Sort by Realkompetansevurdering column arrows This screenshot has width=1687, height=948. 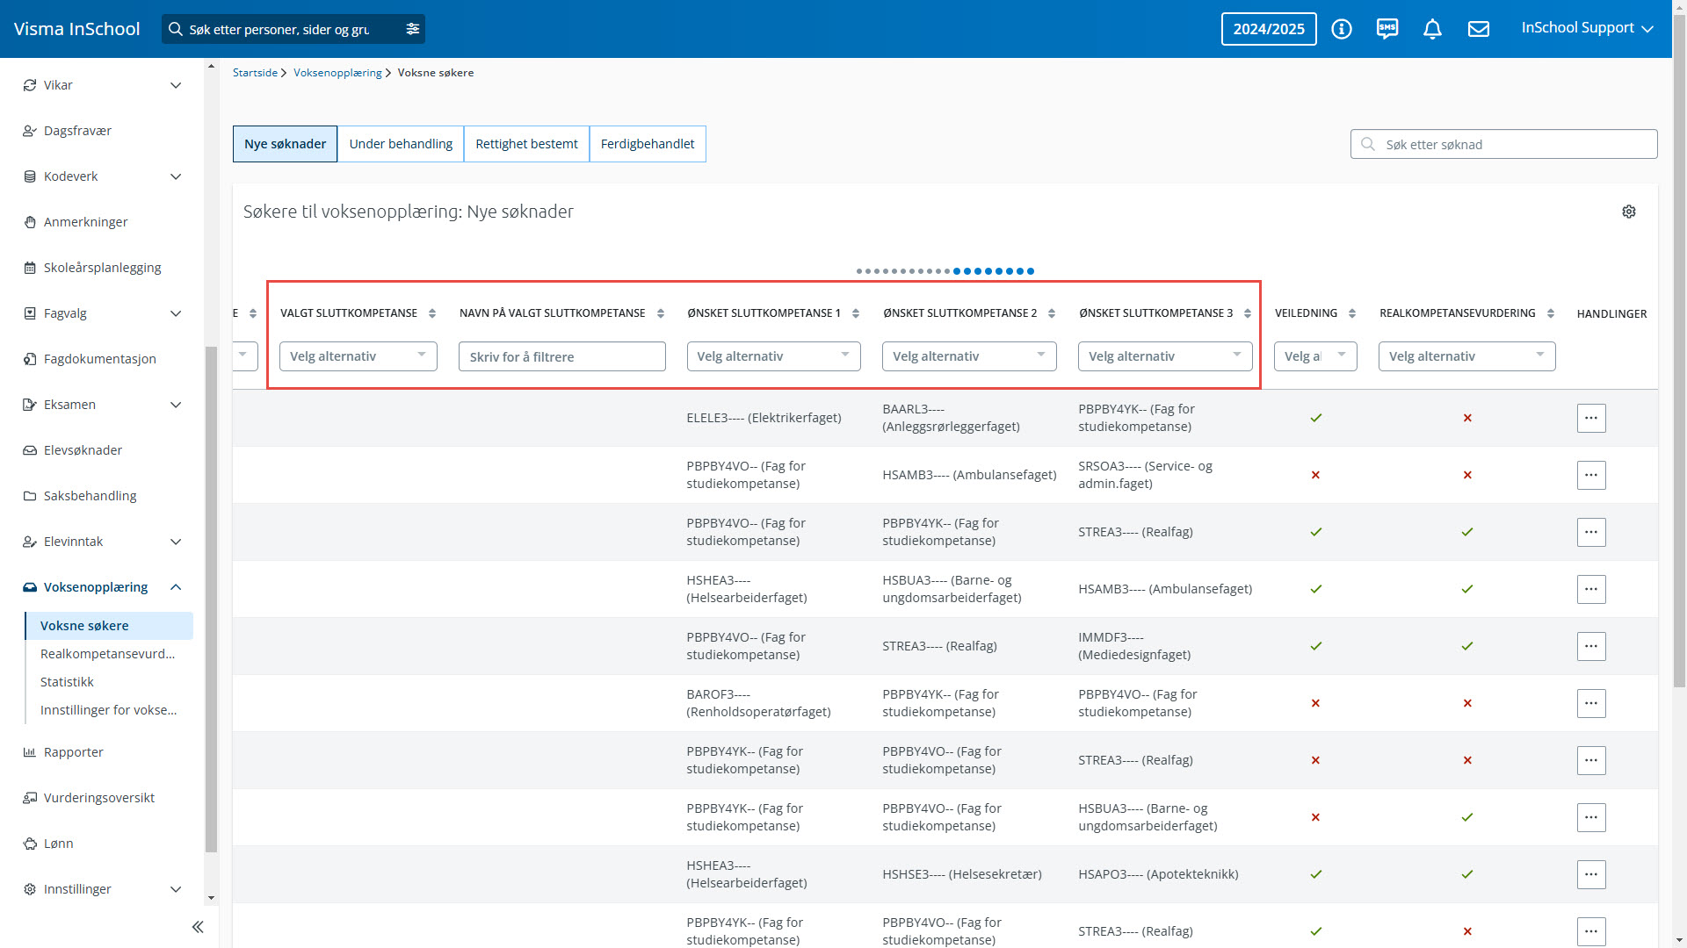coord(1550,313)
